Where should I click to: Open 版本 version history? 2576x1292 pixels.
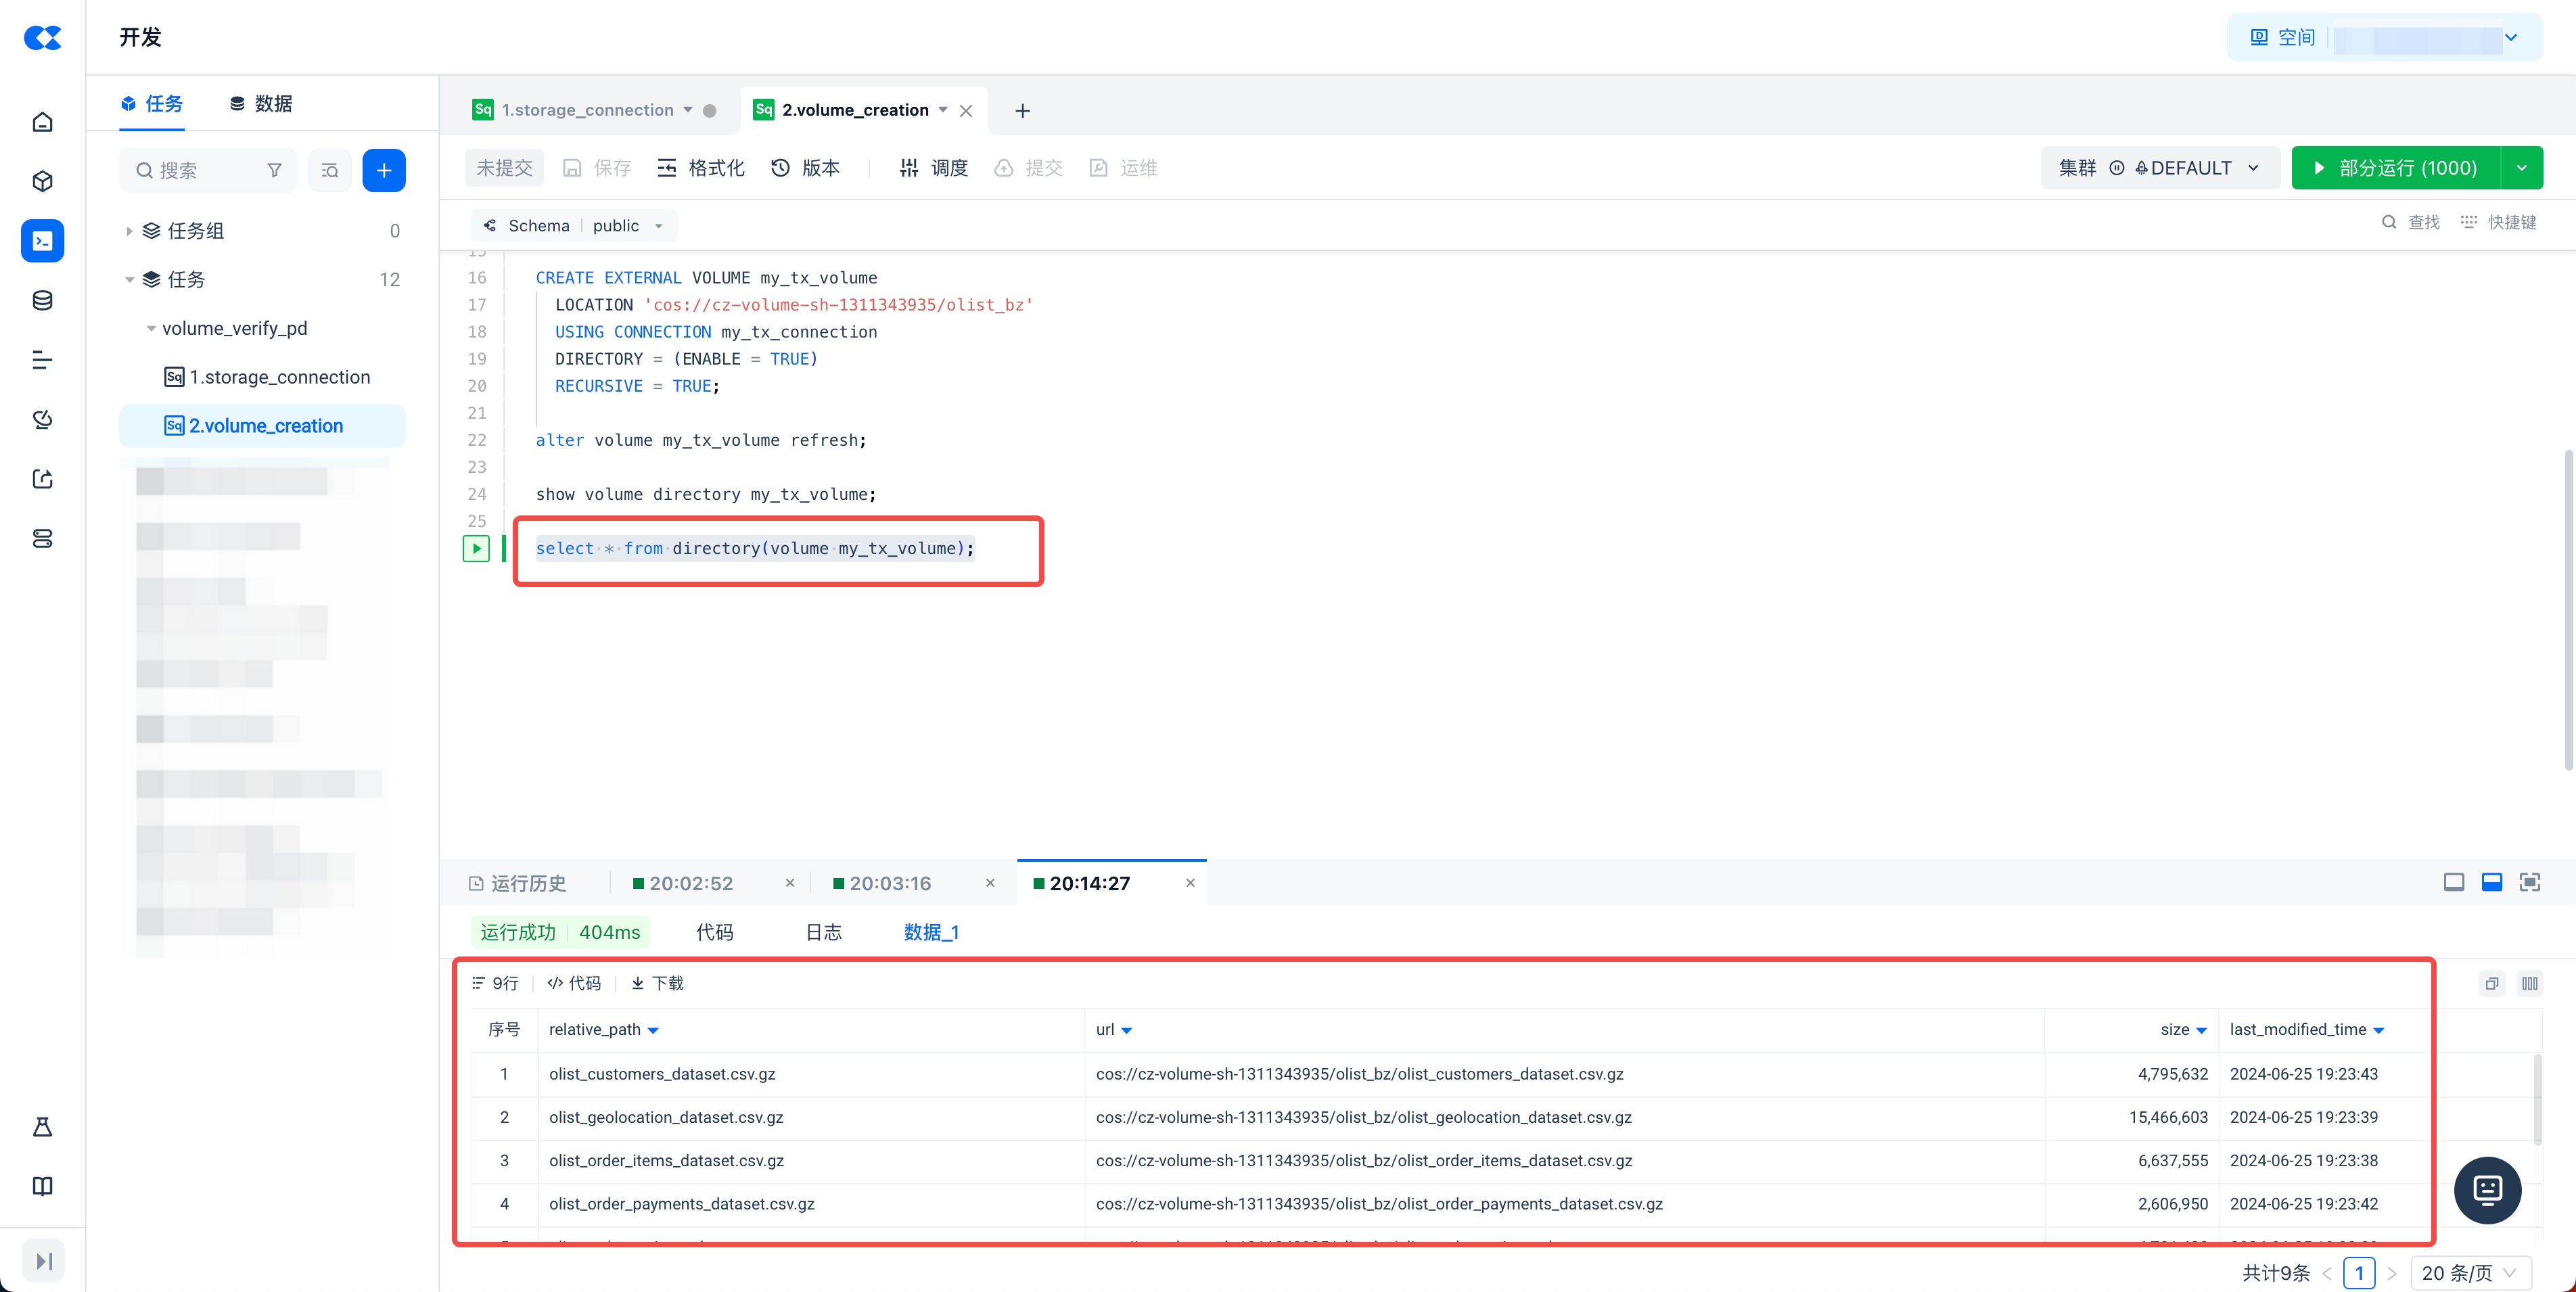[x=806, y=168]
